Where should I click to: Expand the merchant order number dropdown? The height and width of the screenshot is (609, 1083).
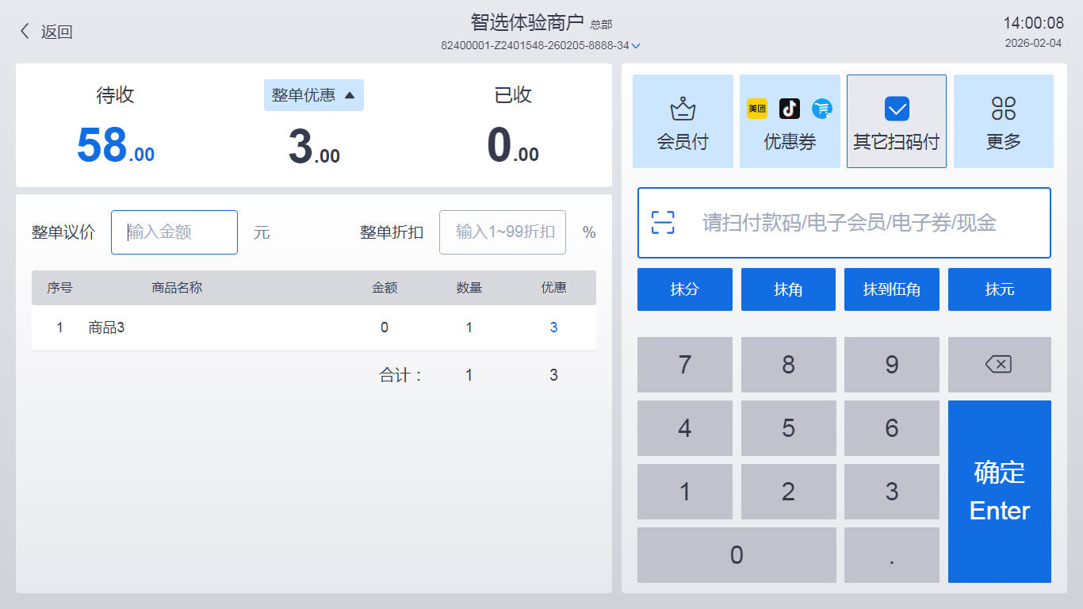click(x=636, y=46)
